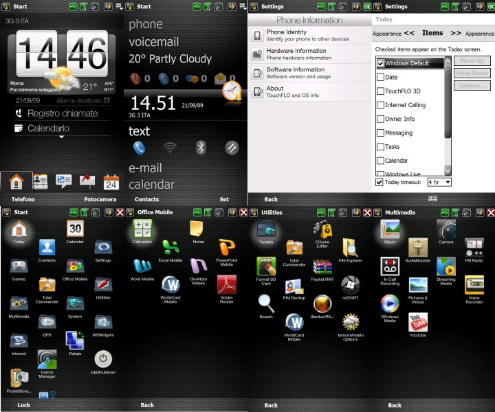Viewport: 495px width, 412px height.
Task: Launch Windows Media icon
Action: click(x=390, y=304)
